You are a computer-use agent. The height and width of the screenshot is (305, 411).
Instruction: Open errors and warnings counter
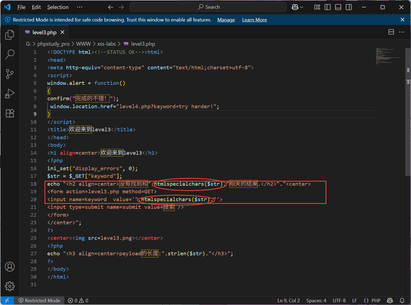pyautogui.click(x=78, y=300)
